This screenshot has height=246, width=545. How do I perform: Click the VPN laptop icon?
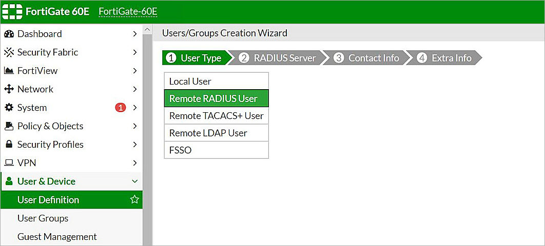point(9,163)
